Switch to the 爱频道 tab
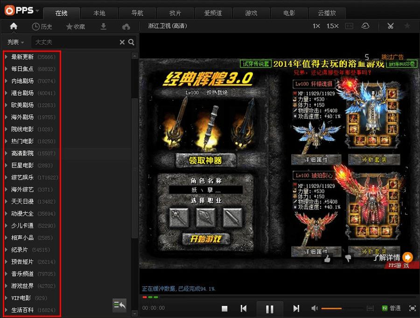 pos(213,13)
